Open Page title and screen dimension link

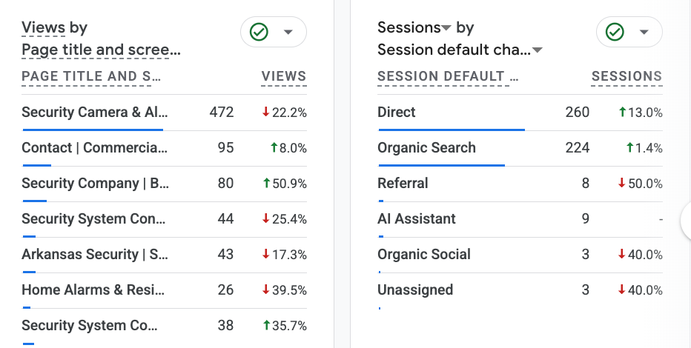[101, 50]
